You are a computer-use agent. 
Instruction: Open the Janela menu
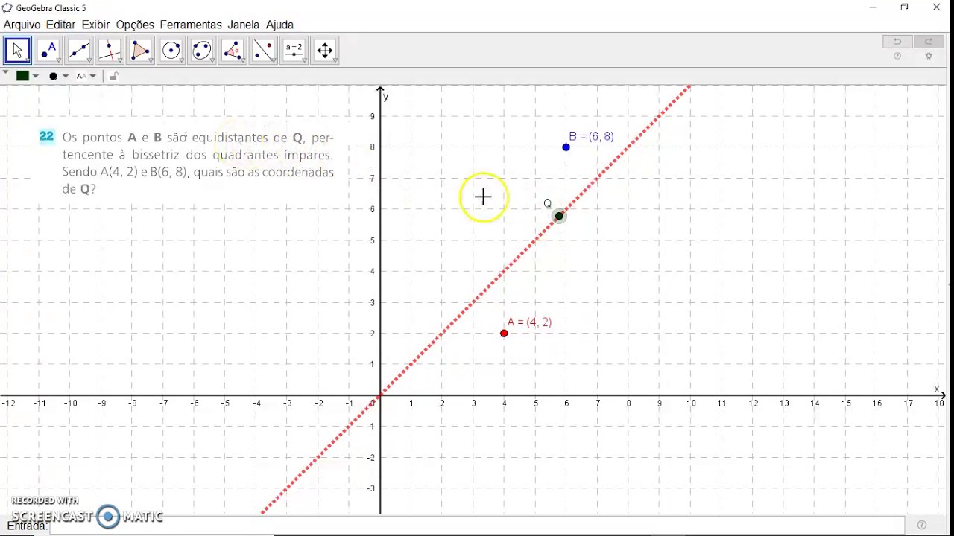click(x=244, y=25)
